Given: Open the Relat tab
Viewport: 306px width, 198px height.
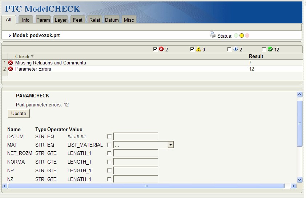Looking at the screenshot, I should [94, 20].
